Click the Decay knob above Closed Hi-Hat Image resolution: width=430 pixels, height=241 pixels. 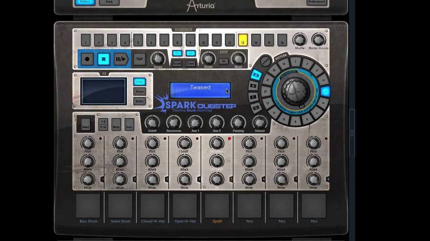[x=152, y=179]
